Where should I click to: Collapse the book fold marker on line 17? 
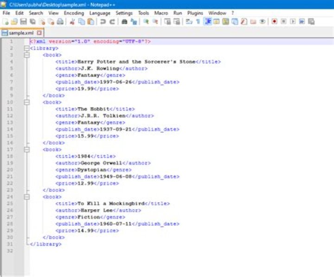click(x=26, y=149)
